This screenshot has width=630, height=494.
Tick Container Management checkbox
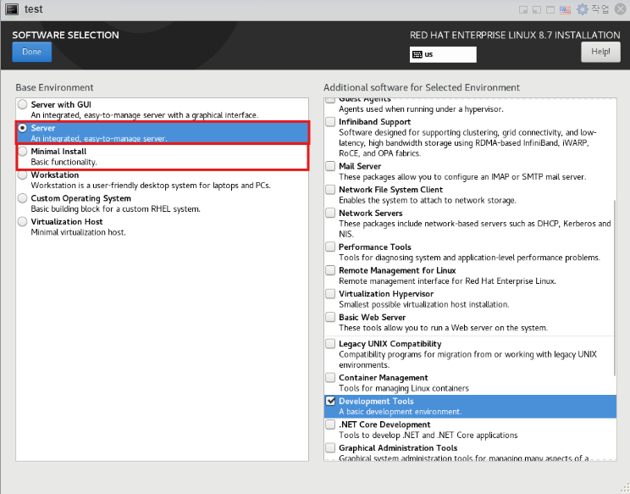(330, 377)
